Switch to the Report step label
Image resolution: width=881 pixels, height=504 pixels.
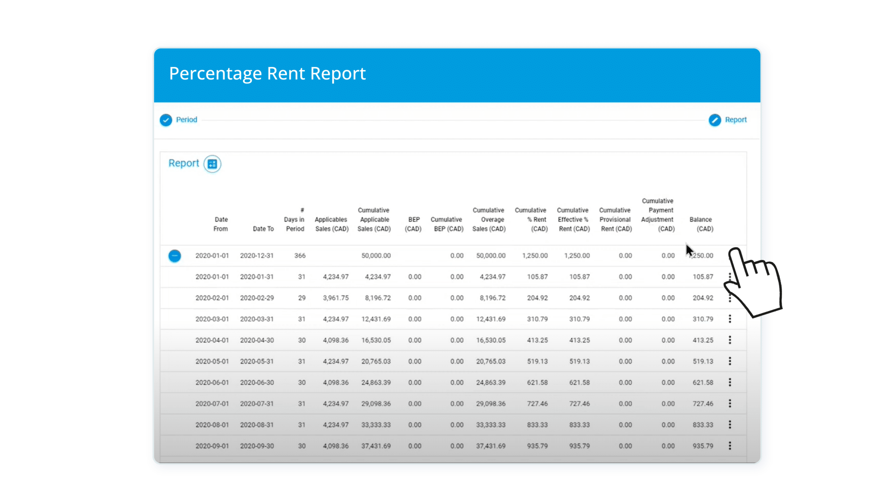tap(736, 120)
